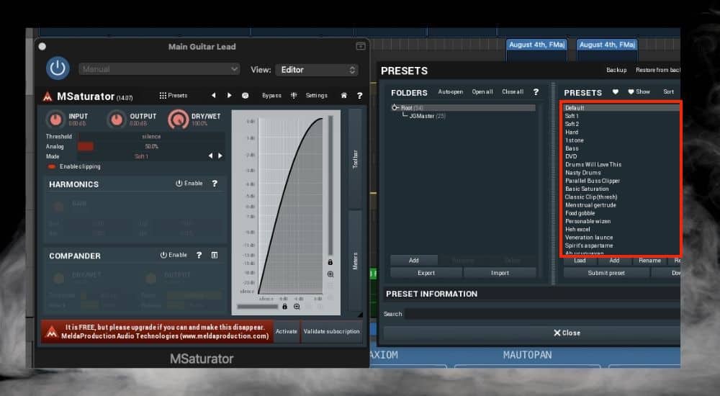The width and height of the screenshot is (720, 396).
Task: Click the DRY/WET knob
Action: tap(178, 120)
